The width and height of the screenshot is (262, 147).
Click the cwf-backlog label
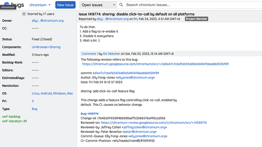(x=11, y=116)
